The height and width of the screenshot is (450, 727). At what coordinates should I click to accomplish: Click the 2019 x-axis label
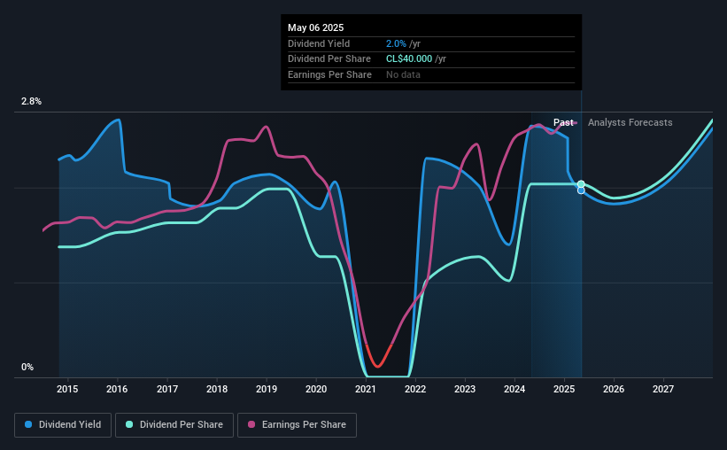(267, 389)
